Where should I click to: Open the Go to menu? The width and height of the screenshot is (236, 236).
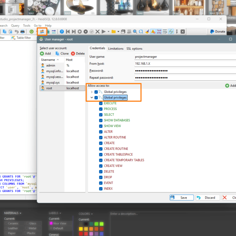[38, 25]
